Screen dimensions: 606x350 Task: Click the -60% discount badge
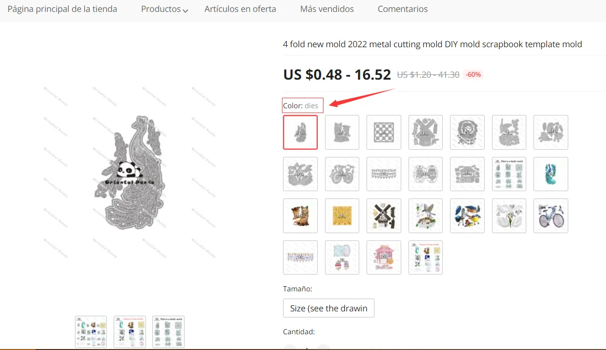pos(473,74)
